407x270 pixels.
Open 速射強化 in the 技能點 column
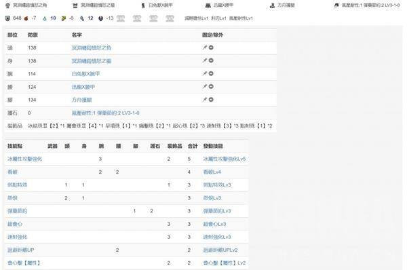[18, 237]
